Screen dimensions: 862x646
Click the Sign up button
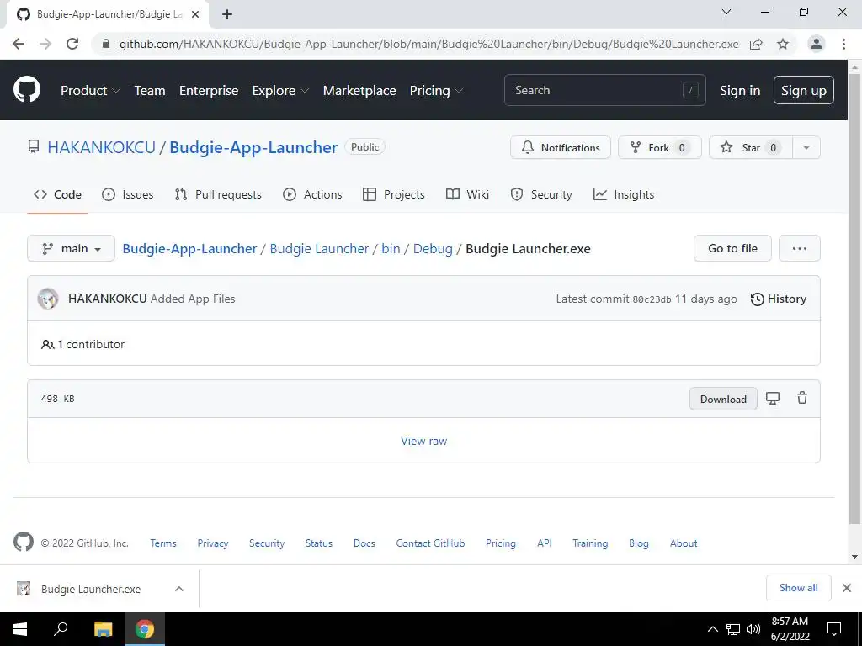(804, 90)
